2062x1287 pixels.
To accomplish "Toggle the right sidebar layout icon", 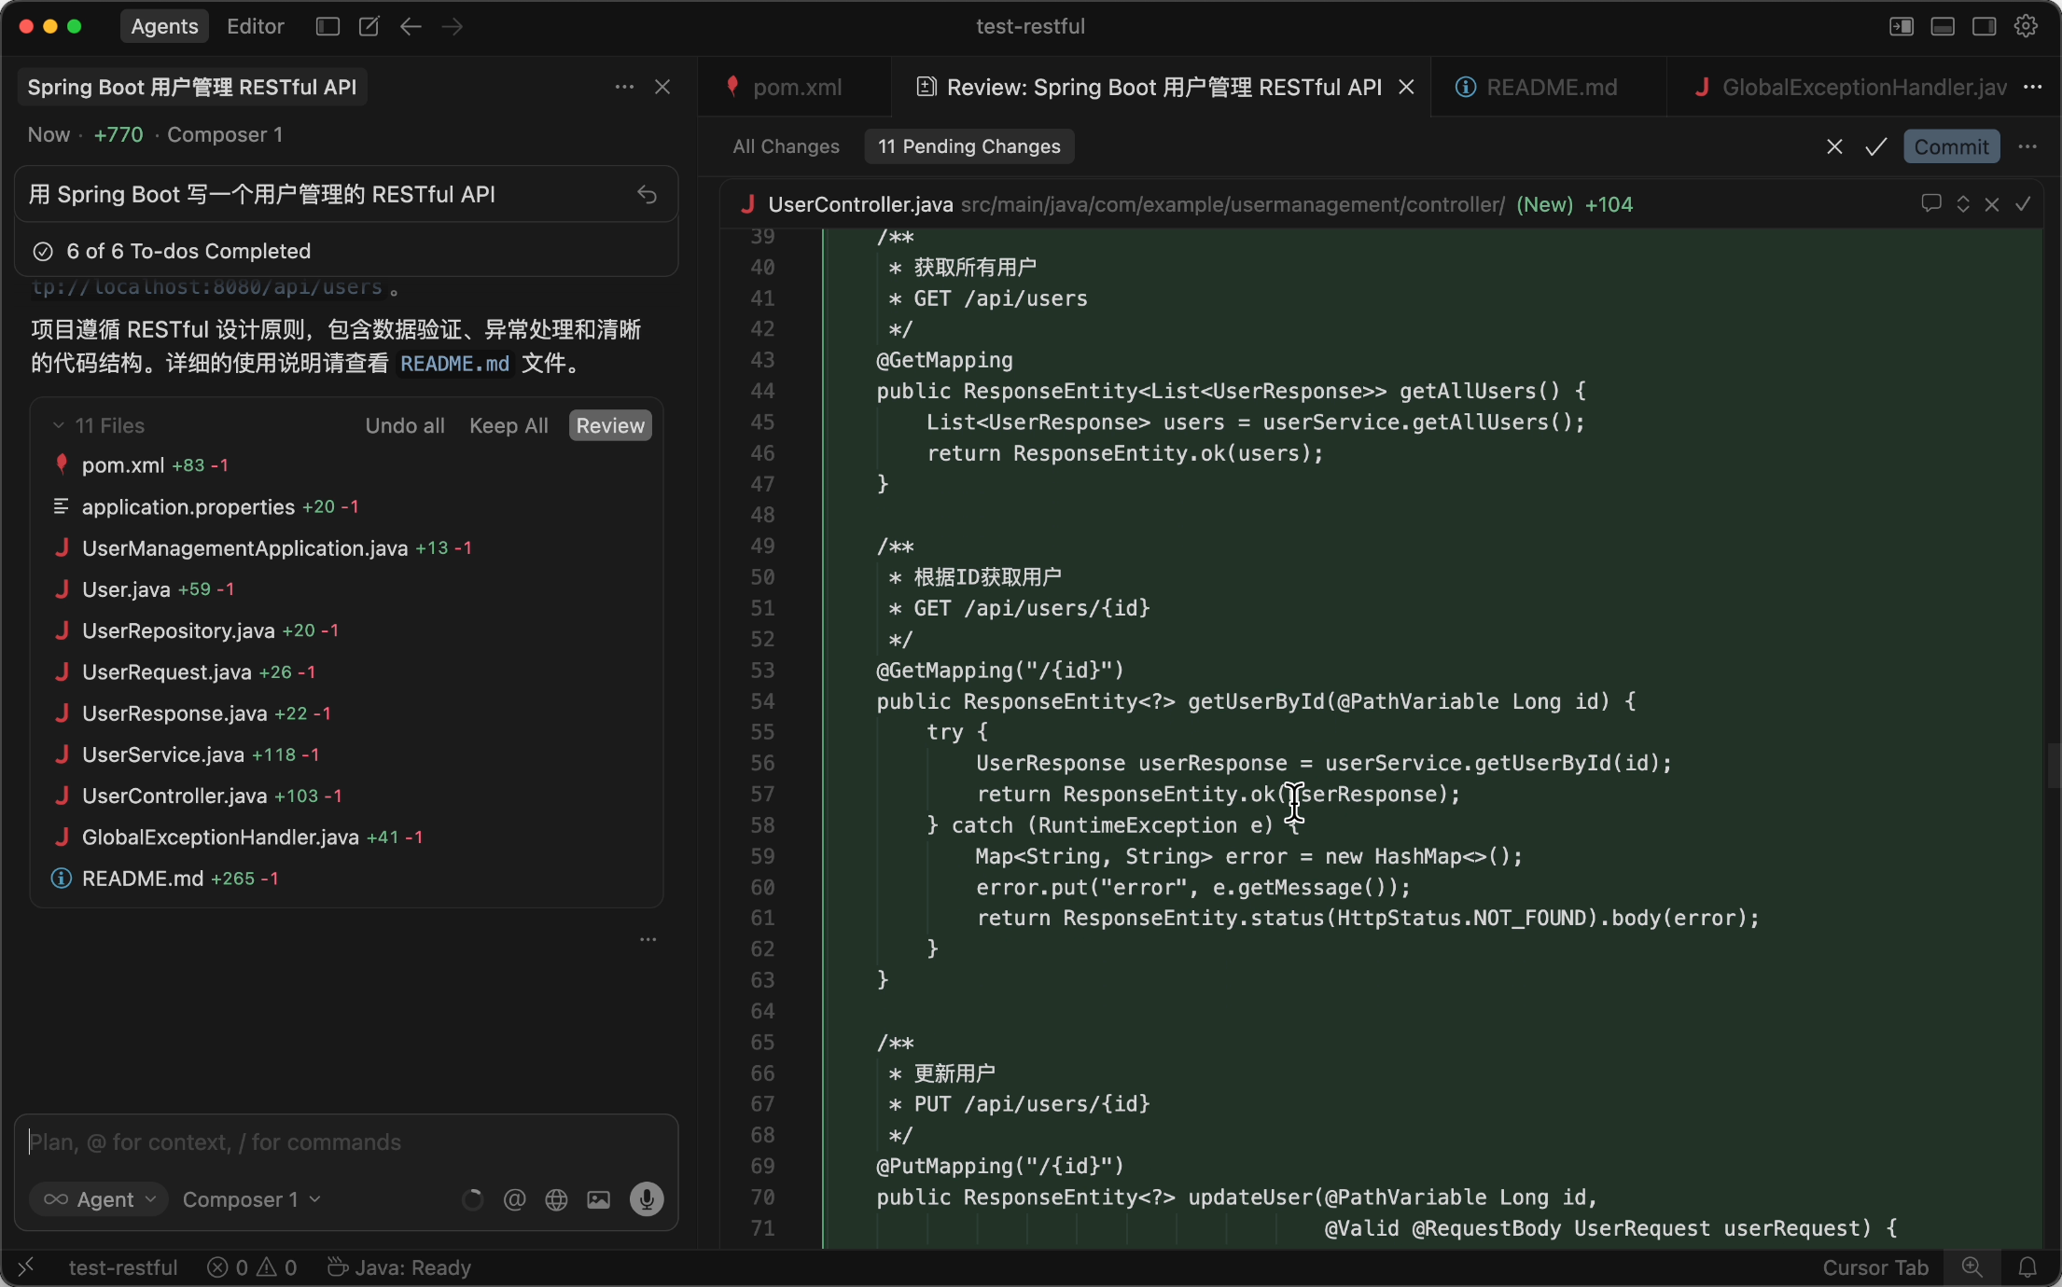I will (1984, 26).
